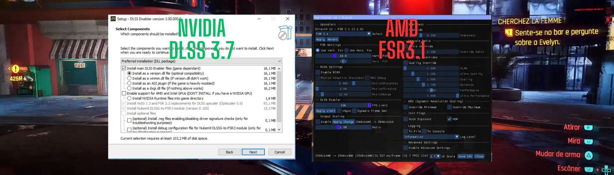Toggle the Quality Override checkbox
This screenshot has height=175, width=614.
(x=405, y=63)
